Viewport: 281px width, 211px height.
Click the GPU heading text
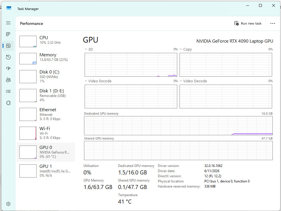pyautogui.click(x=91, y=40)
